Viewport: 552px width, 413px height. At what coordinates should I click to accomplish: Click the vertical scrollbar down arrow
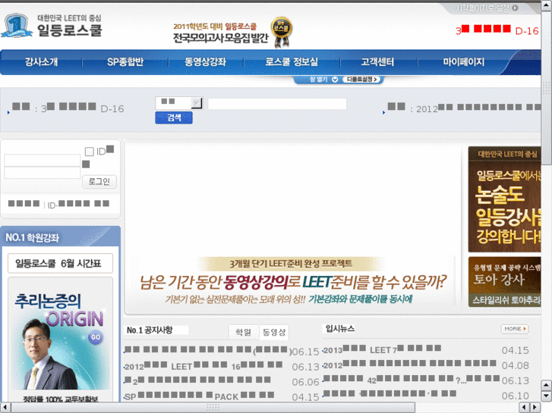pyautogui.click(x=547, y=396)
